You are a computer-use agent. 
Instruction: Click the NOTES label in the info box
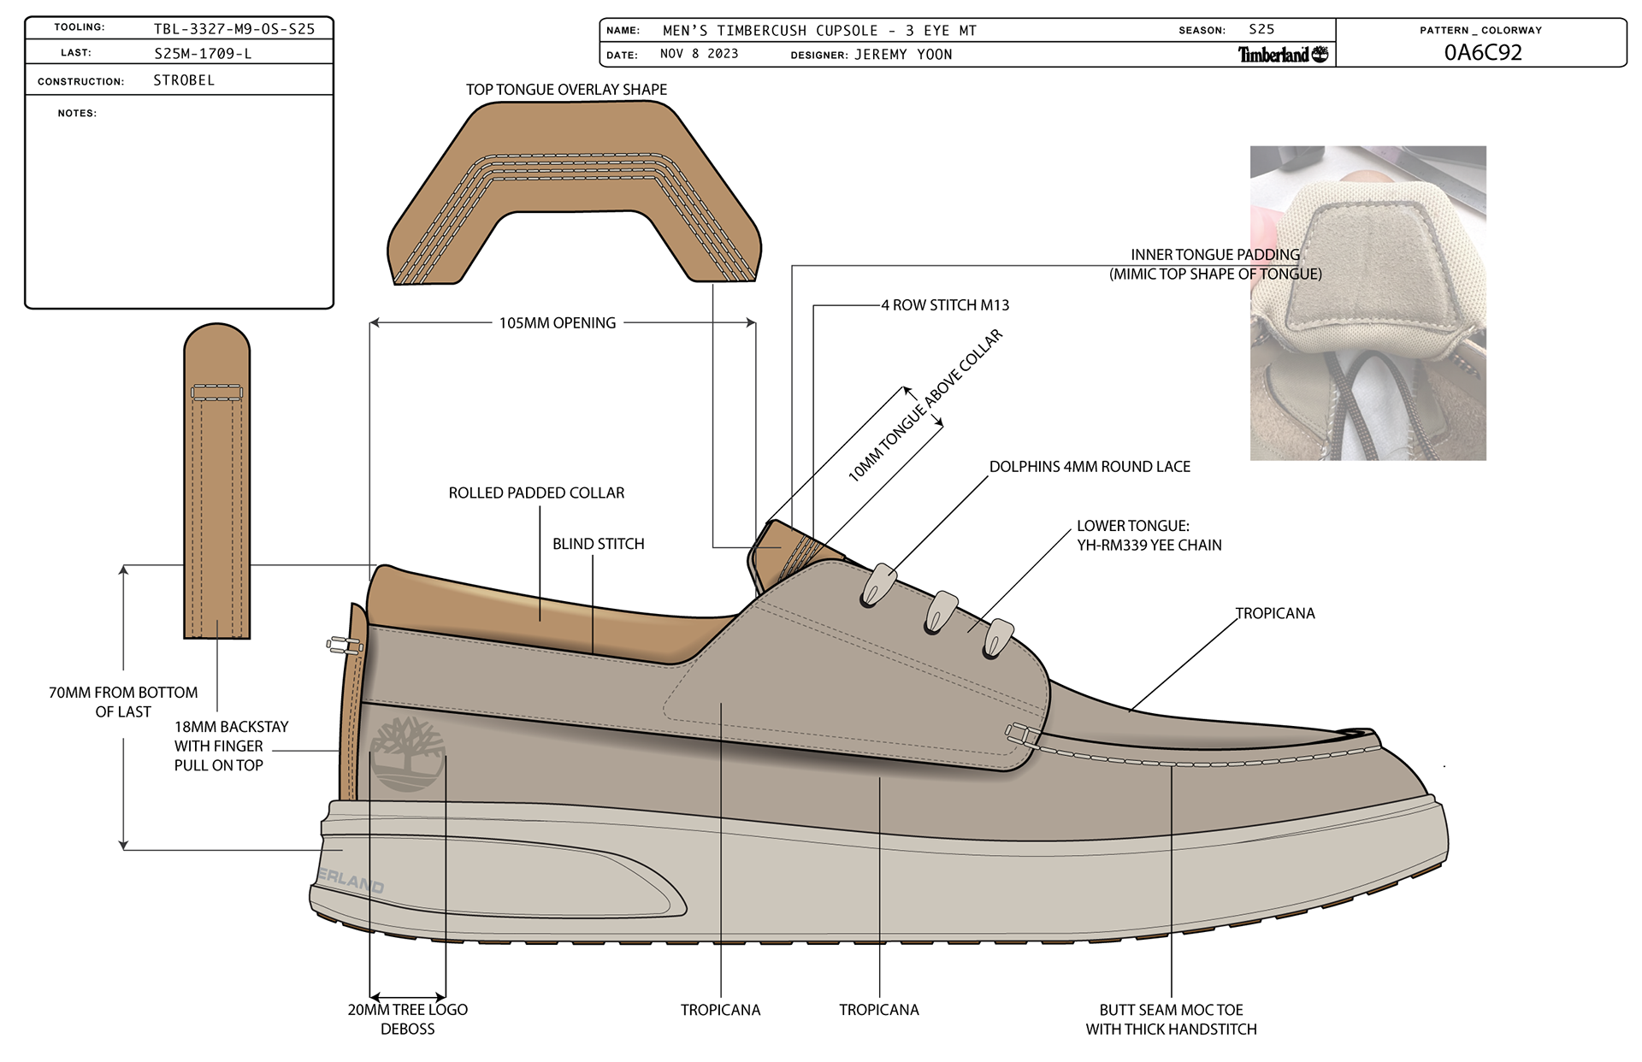(x=77, y=113)
